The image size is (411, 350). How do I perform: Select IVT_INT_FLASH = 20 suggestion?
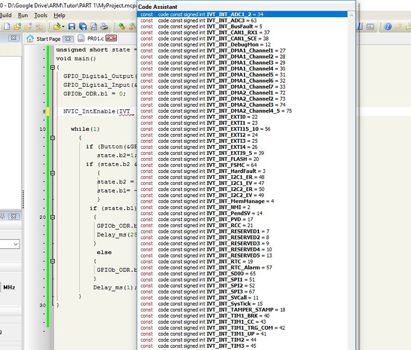[242, 159]
